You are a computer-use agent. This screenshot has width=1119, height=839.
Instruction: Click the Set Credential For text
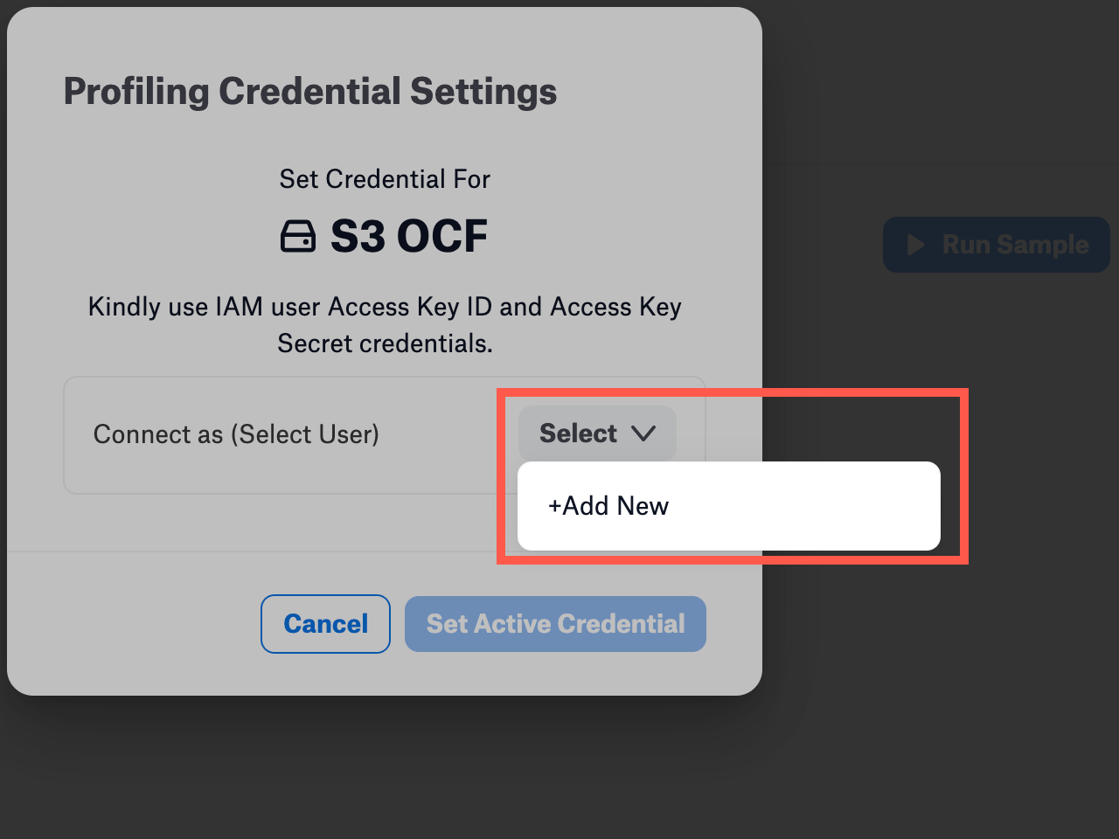click(x=385, y=179)
